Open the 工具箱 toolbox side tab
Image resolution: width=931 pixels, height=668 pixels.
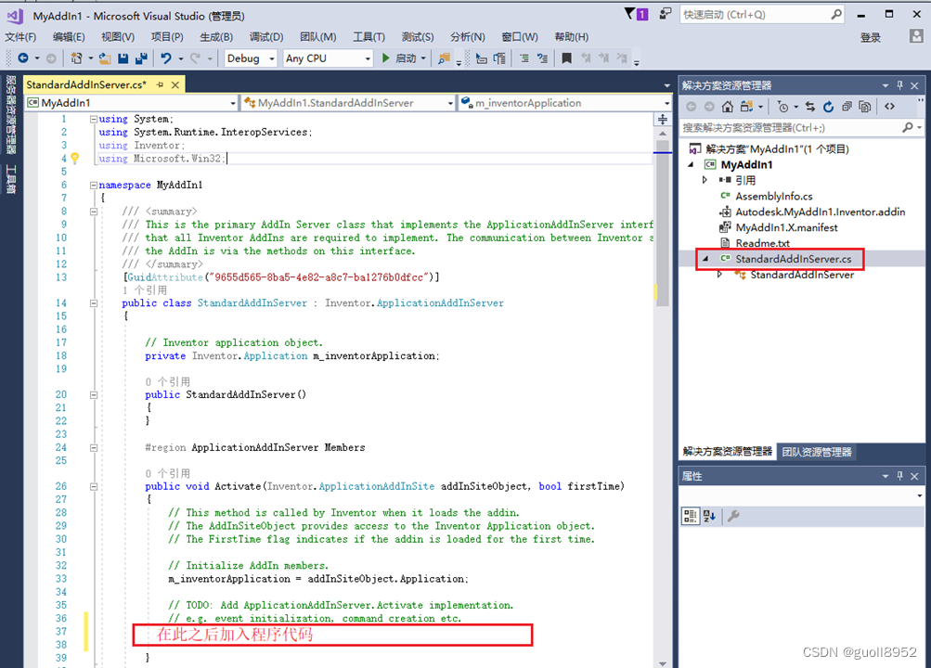coord(11,179)
